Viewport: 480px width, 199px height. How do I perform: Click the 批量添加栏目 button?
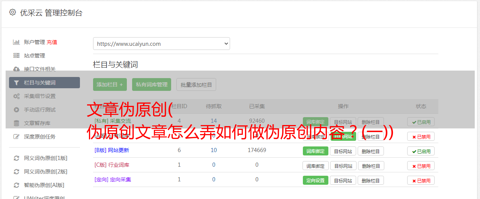point(196,84)
